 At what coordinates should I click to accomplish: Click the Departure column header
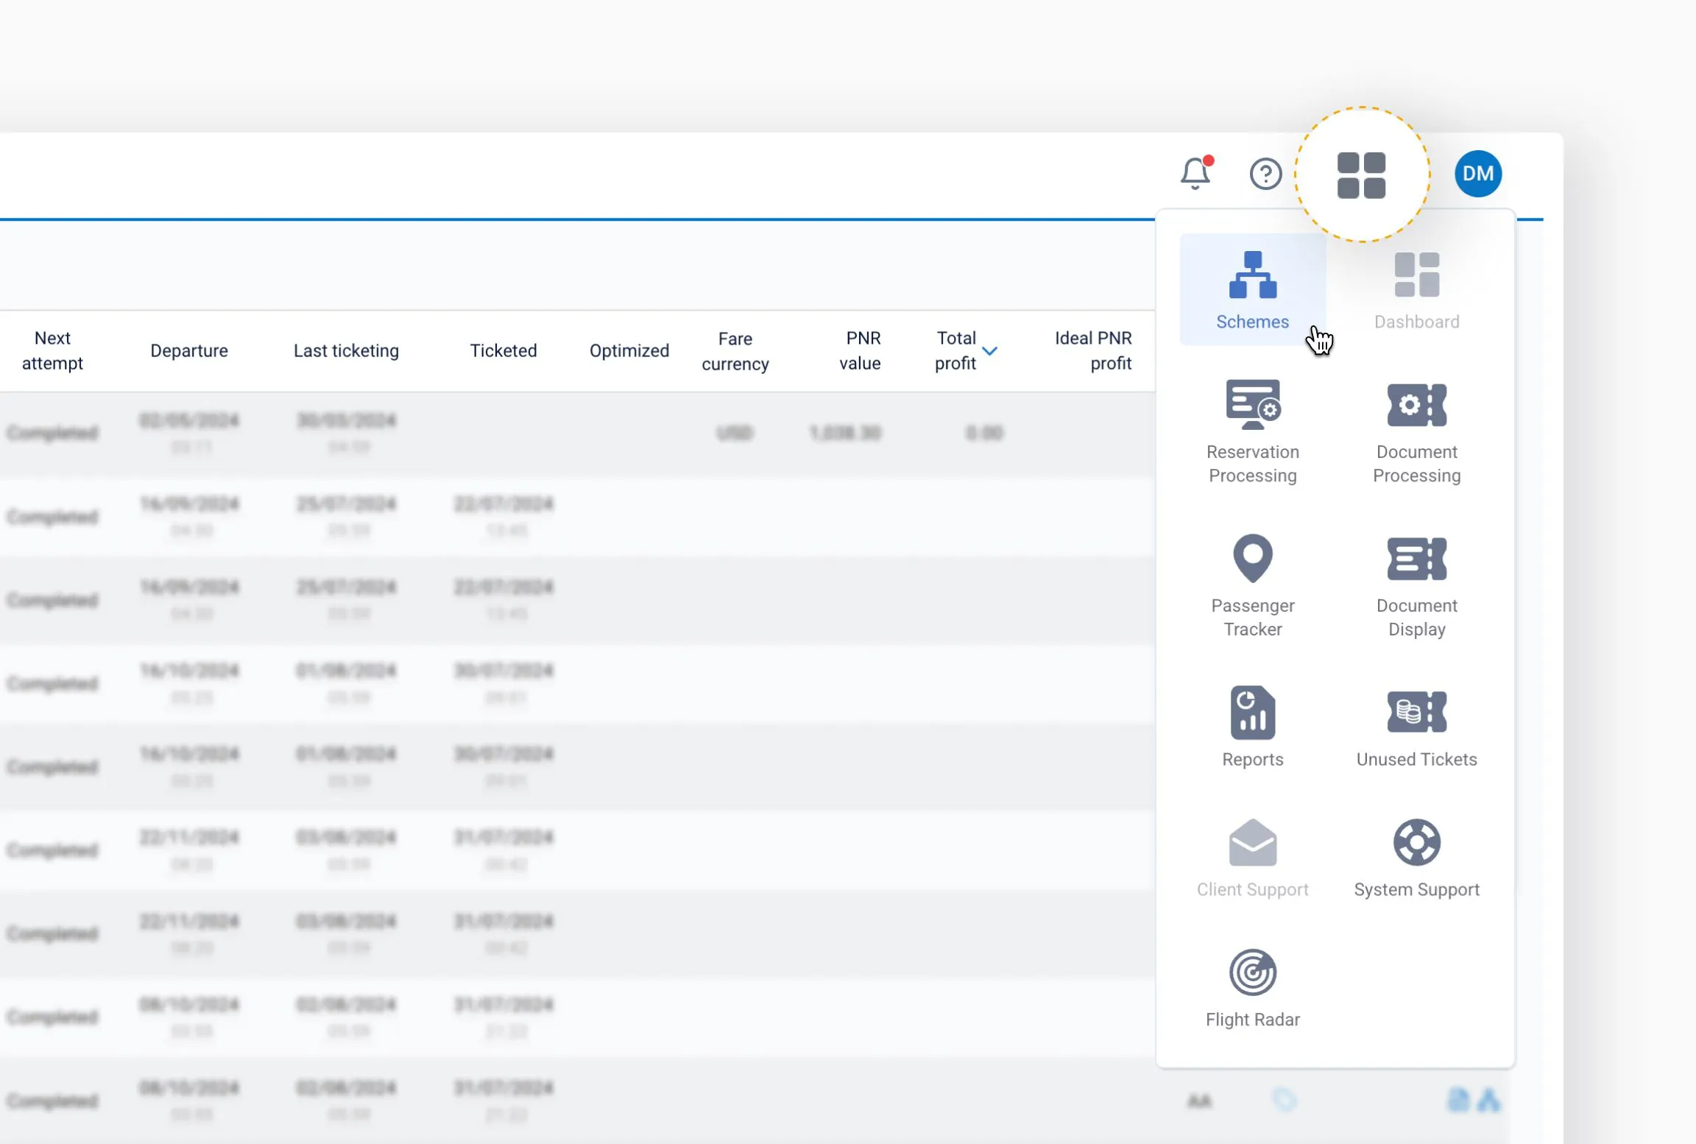[x=189, y=350]
